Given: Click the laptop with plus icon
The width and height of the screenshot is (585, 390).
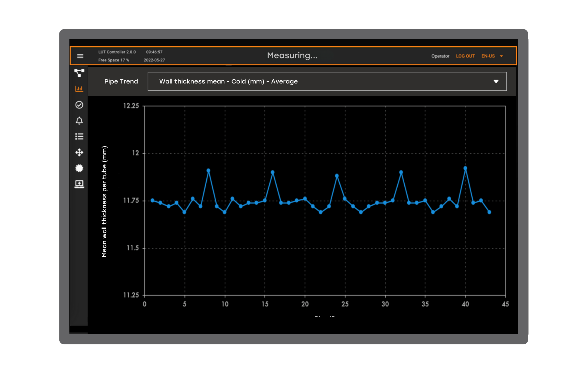Looking at the screenshot, I should pos(79,184).
